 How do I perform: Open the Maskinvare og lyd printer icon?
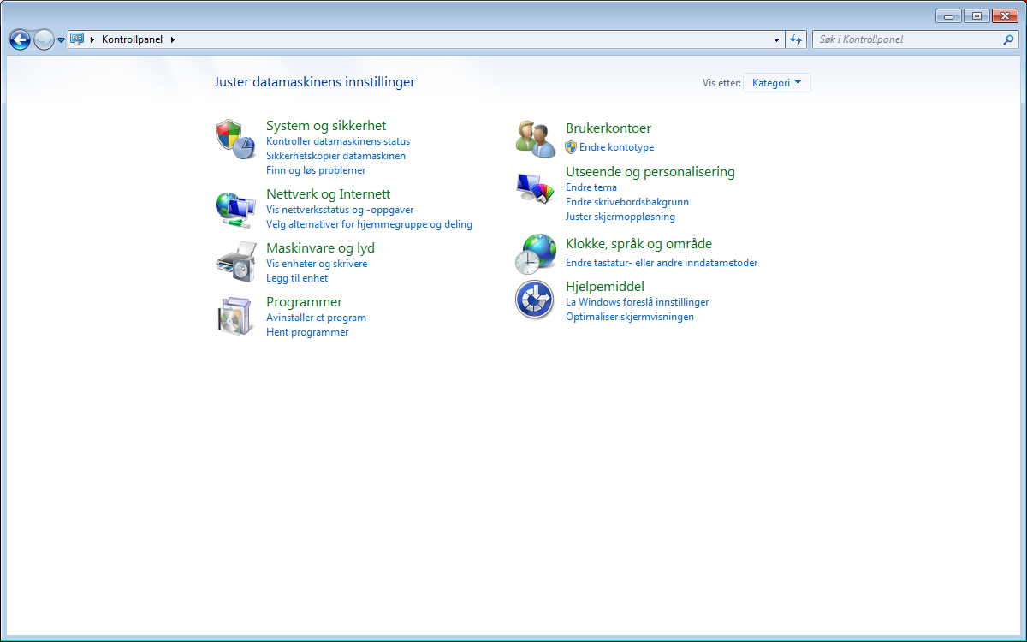[234, 263]
